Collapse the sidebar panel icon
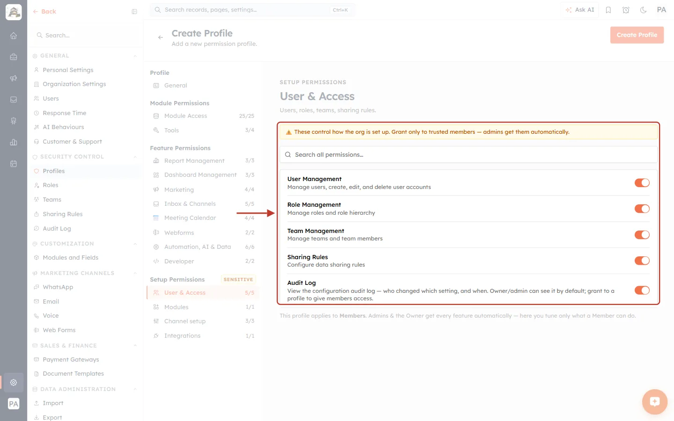The image size is (674, 421). coord(134,12)
